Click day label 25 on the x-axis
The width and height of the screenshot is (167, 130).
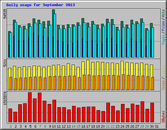[127, 126]
